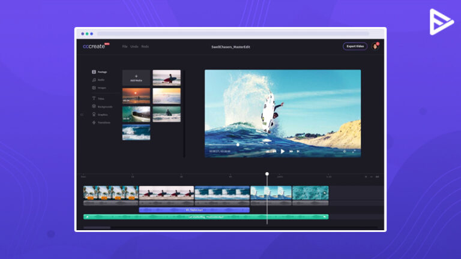The height and width of the screenshot is (259, 461).
Task: Select the red surfboard clip in the timeline
Action: coord(166,193)
